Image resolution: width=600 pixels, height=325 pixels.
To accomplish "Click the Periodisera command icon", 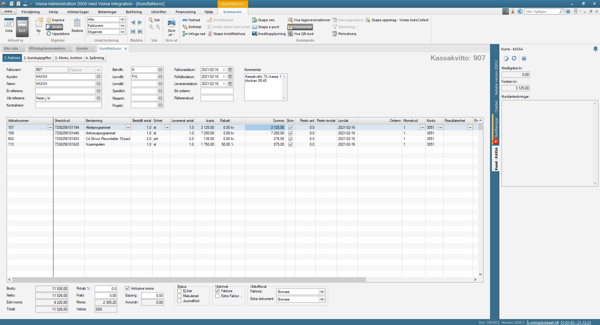I will 335,34.
